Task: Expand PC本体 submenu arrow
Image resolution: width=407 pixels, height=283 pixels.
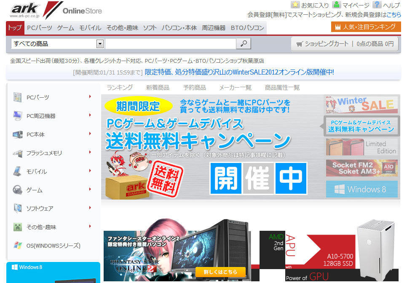Action: [x=90, y=133]
